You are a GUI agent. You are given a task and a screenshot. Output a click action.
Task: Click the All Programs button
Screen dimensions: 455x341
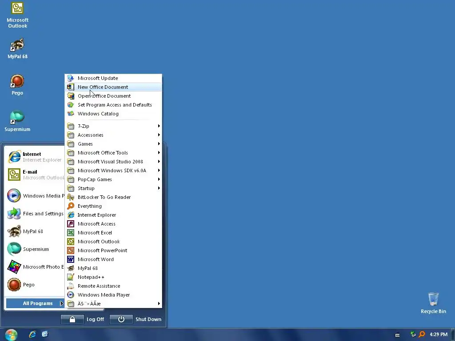coord(35,303)
